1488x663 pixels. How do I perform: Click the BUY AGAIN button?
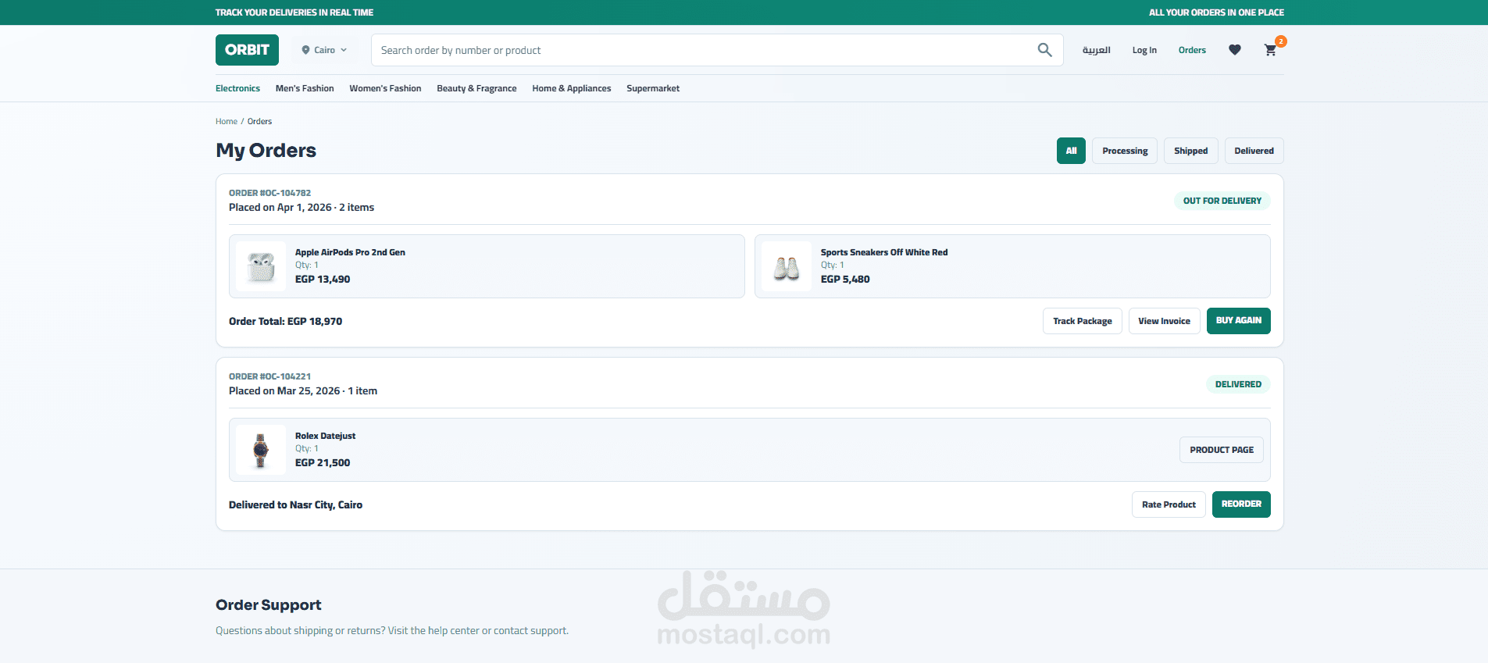pos(1239,321)
